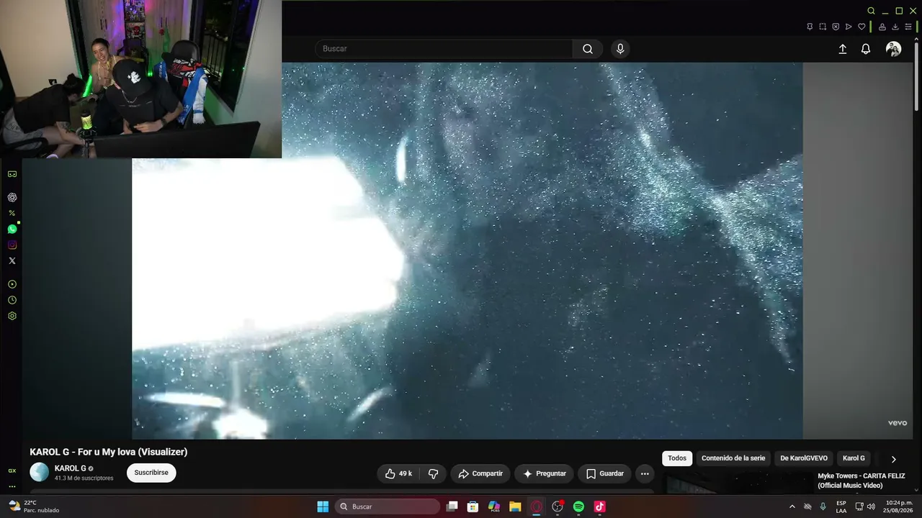Screen dimensions: 922x518
Task: Open the Windows Start menu
Action: pyautogui.click(x=323, y=506)
